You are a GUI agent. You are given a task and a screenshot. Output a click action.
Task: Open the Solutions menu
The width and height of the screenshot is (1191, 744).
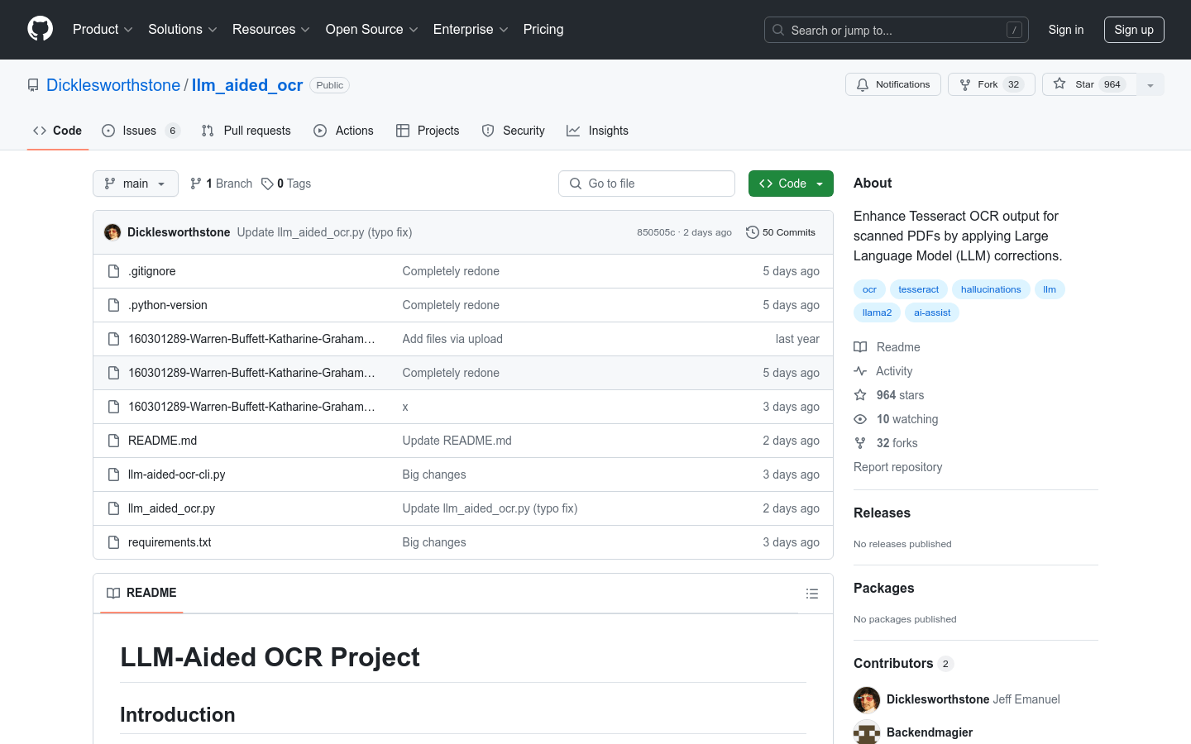pos(183,30)
